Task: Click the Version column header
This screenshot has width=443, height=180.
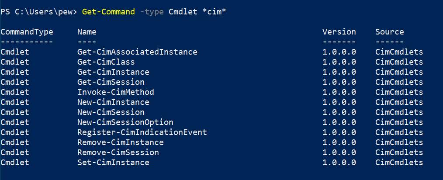Action: click(339, 32)
